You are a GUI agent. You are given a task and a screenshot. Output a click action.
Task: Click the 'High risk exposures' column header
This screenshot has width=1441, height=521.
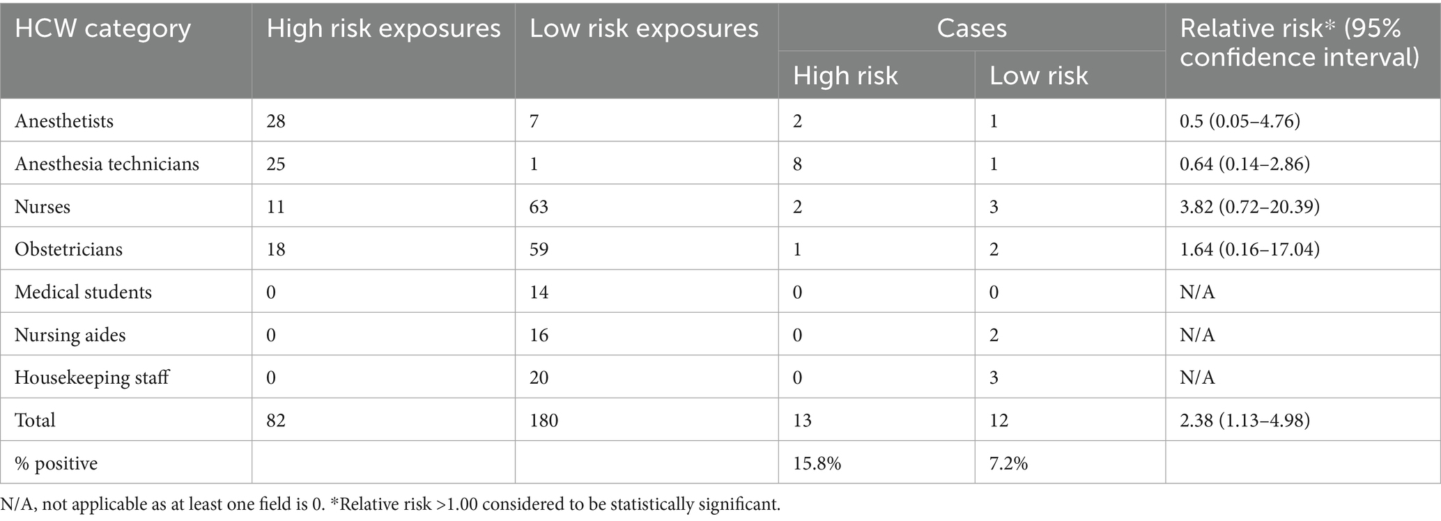pos(383,29)
